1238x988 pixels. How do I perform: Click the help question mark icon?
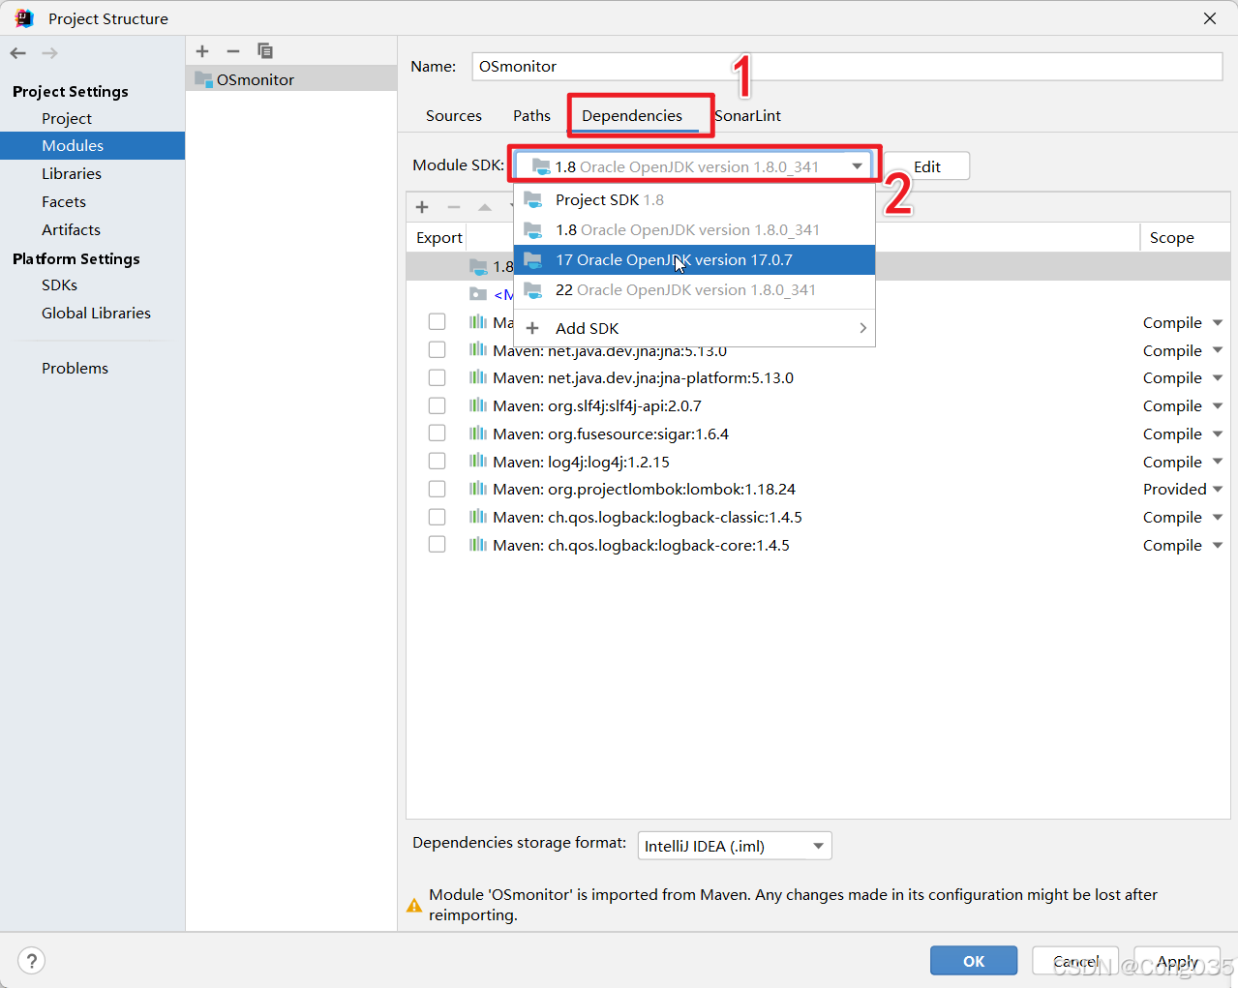point(32,961)
